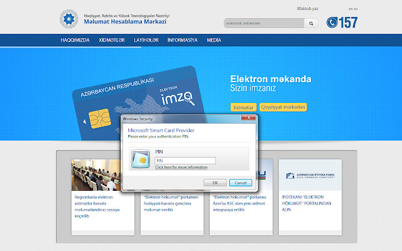Confirm PIN with the OK button
402x251 pixels.
click(215, 183)
